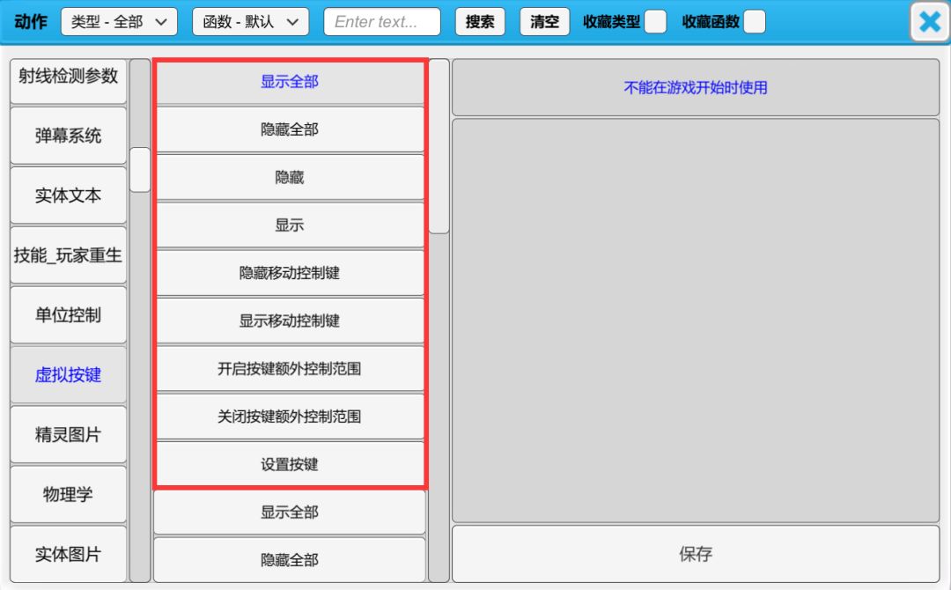The image size is (951, 590).
Task: Click the function list scrollbar handle
Action: point(439,146)
